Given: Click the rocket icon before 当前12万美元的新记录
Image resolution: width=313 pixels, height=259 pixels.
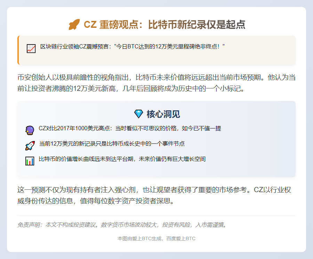Looking at the screenshot, I should 30,146.
